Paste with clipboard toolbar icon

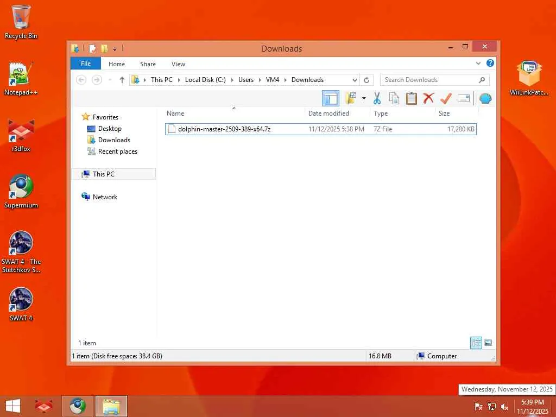(412, 98)
